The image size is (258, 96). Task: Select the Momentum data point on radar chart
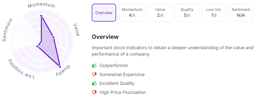click(x=41, y=16)
